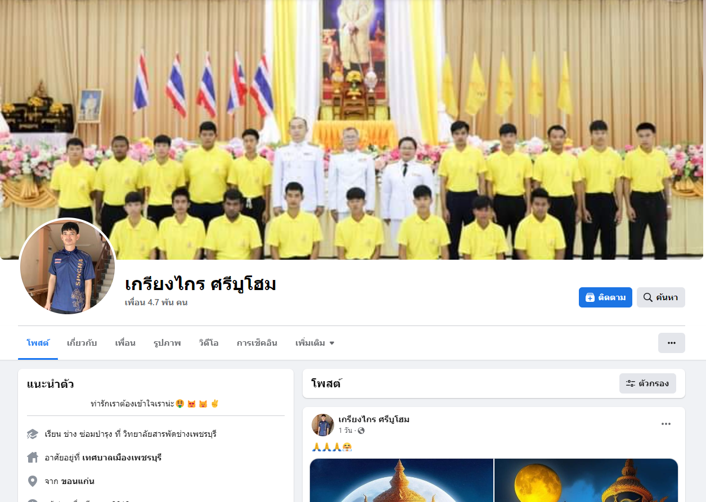This screenshot has width=706, height=502.
Task: Click the ค้นหา search button
Action: (660, 297)
